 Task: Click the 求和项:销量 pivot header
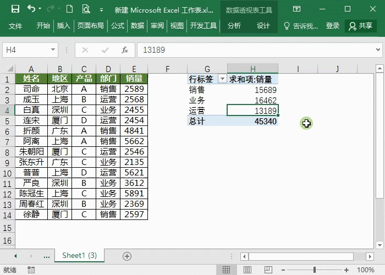tap(252, 79)
